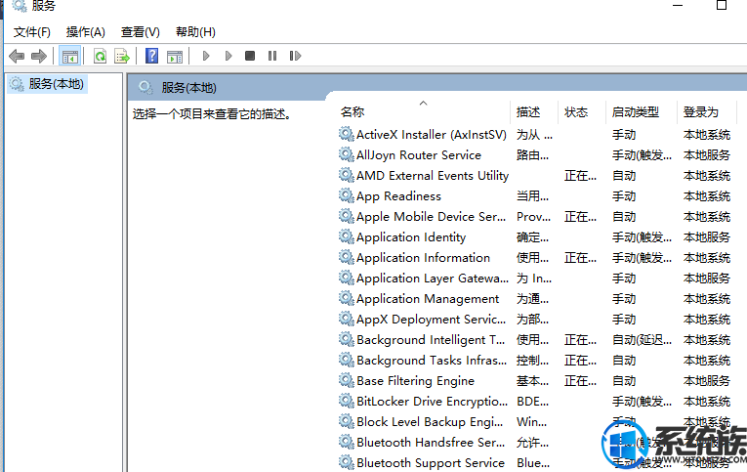Start service using the first play icon
Viewport: 747px width, 472px height.
click(x=206, y=56)
